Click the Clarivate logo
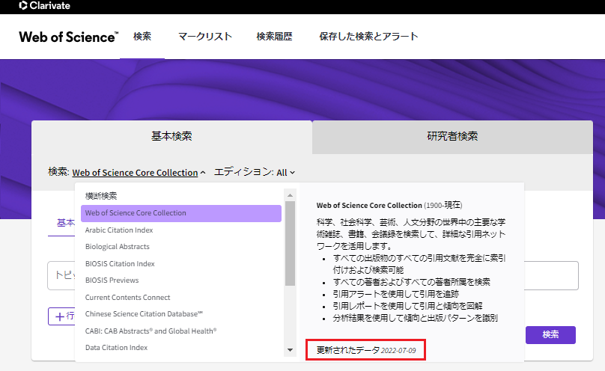This screenshot has width=605, height=371. (x=44, y=5)
